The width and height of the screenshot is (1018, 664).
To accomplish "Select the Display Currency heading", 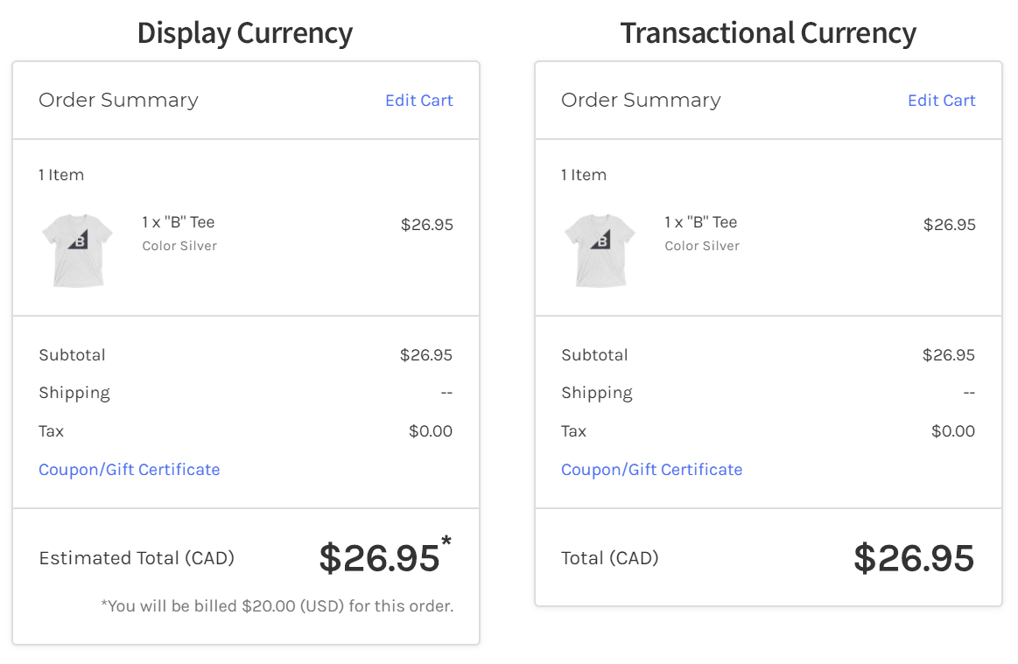I will click(x=244, y=33).
